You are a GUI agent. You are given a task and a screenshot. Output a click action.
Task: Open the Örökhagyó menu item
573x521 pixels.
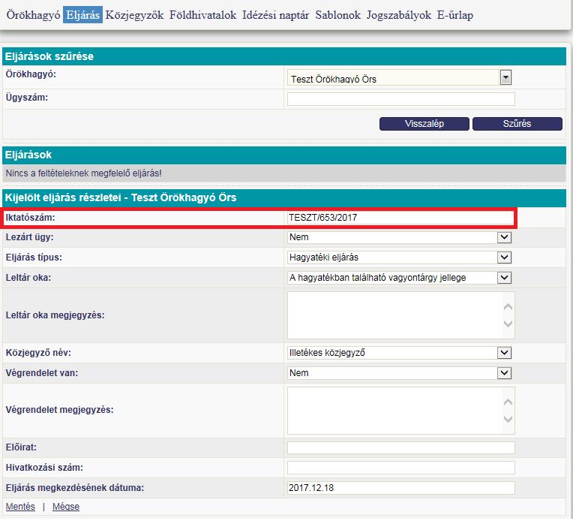[33, 15]
